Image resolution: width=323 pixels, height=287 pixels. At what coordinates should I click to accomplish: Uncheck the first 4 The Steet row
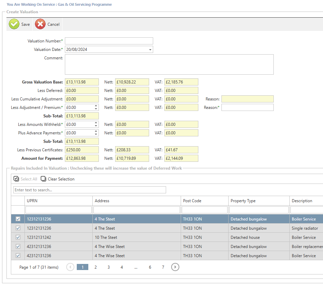[x=18, y=219]
